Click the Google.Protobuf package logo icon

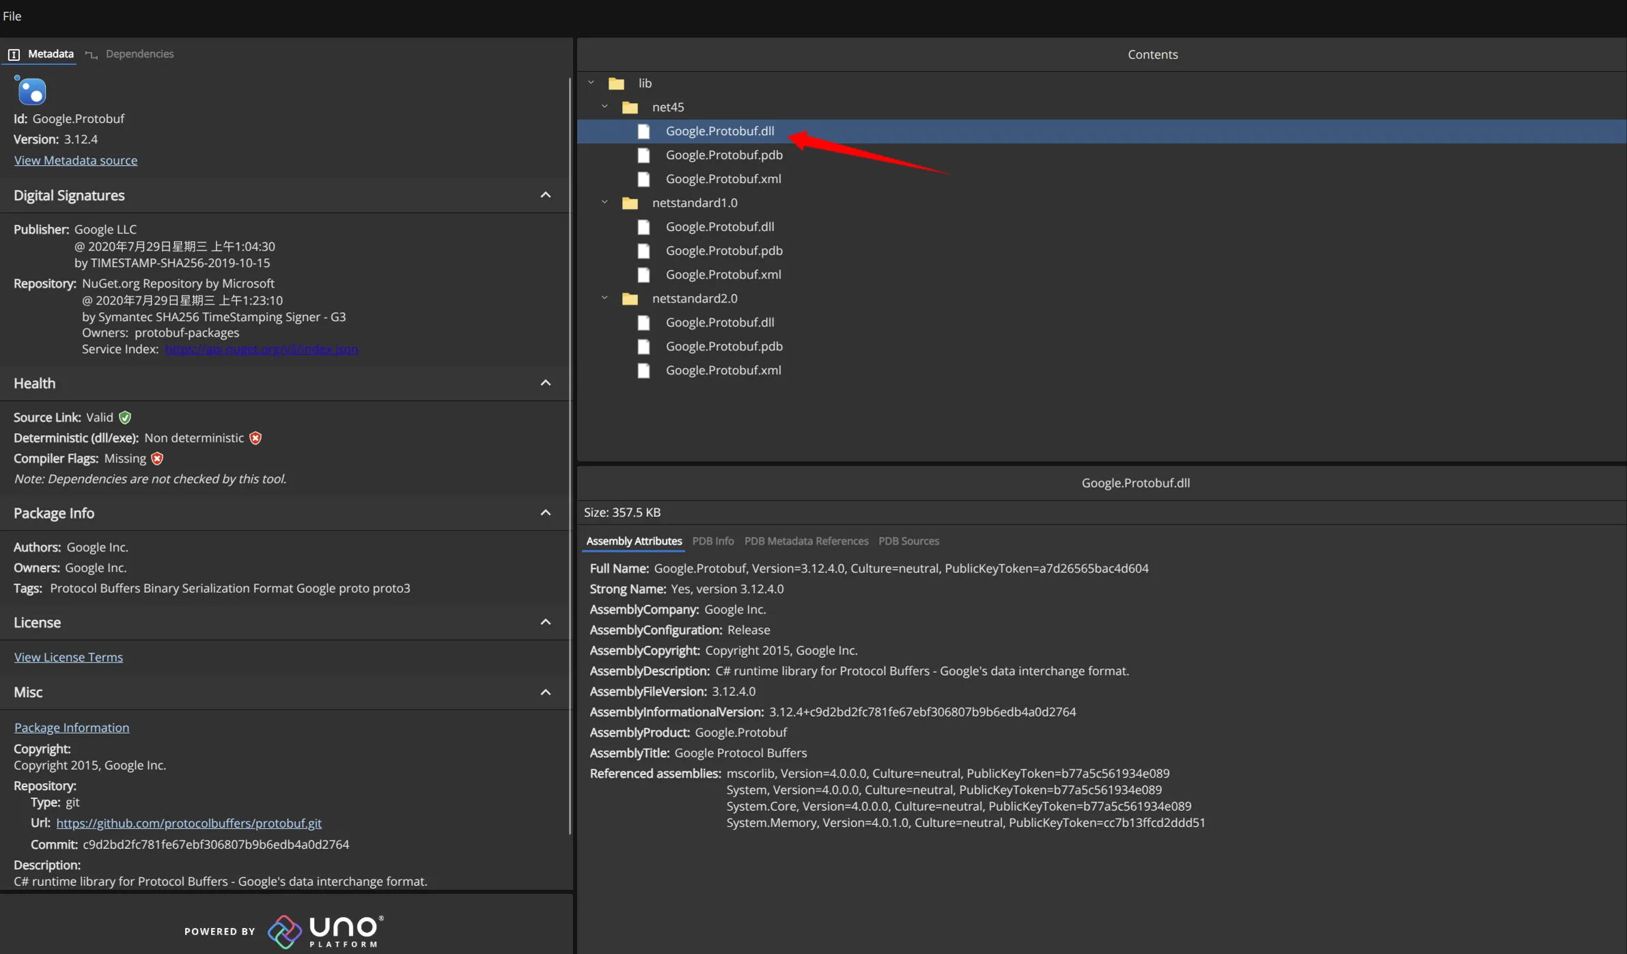[31, 91]
